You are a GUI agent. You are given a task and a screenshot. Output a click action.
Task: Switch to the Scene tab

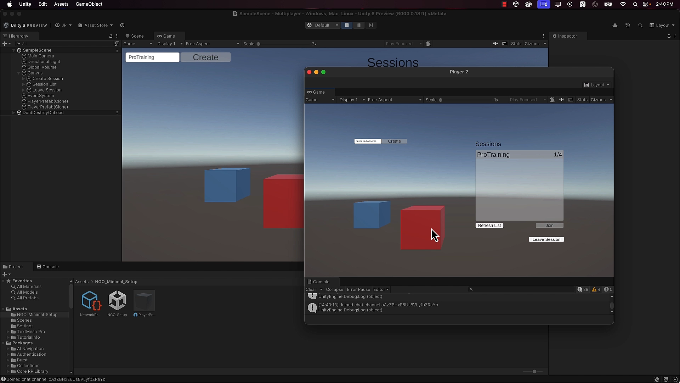[137, 36]
